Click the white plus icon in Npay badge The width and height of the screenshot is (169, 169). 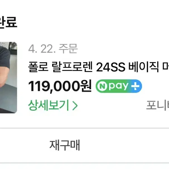[x=135, y=86]
